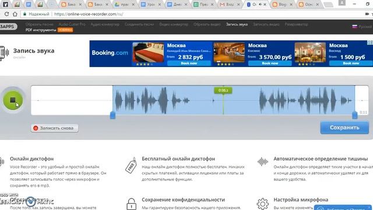Image resolution: width=373 pixels, height=210 pixels.
Task: Switch to the Google Drive tab
Action: pyautogui.click(x=124, y=4)
